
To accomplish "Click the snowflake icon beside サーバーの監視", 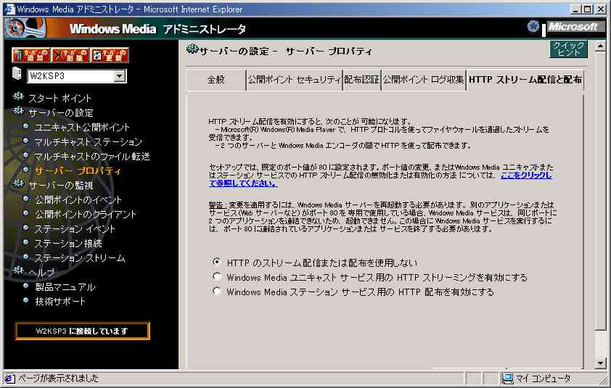I will (18, 184).
